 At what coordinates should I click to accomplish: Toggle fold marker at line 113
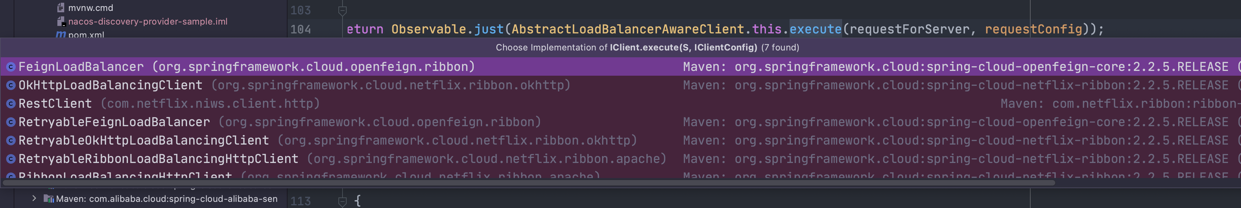click(342, 201)
